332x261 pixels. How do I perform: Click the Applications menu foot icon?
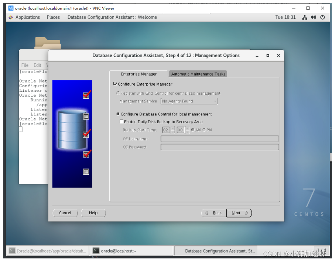11,17
